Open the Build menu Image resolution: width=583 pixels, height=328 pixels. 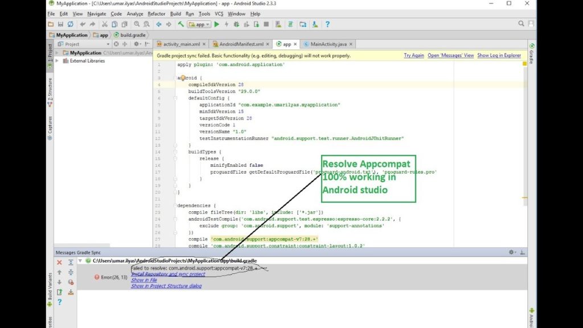[175, 14]
